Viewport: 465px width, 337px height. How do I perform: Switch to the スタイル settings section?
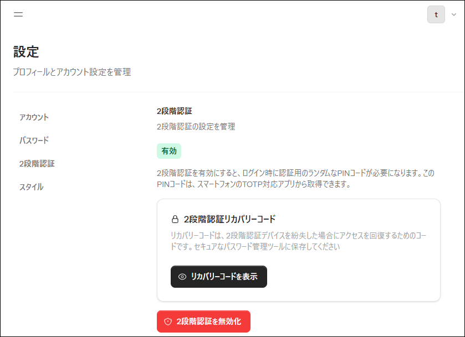point(31,187)
